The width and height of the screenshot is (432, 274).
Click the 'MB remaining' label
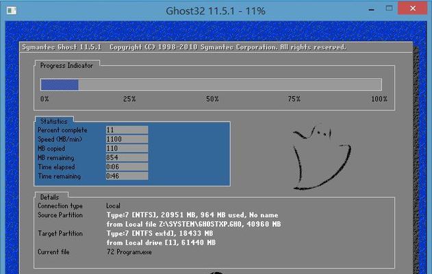coord(56,158)
